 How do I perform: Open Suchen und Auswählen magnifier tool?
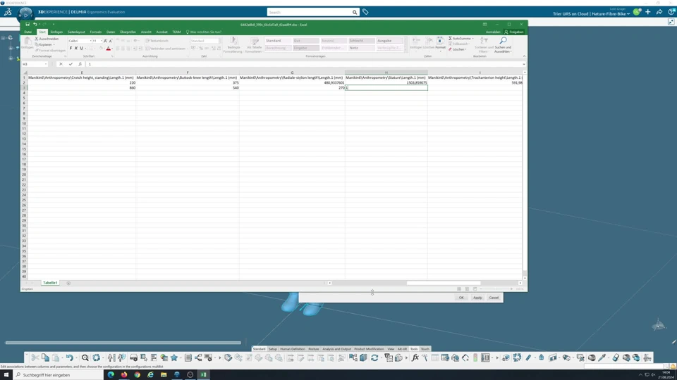click(503, 42)
